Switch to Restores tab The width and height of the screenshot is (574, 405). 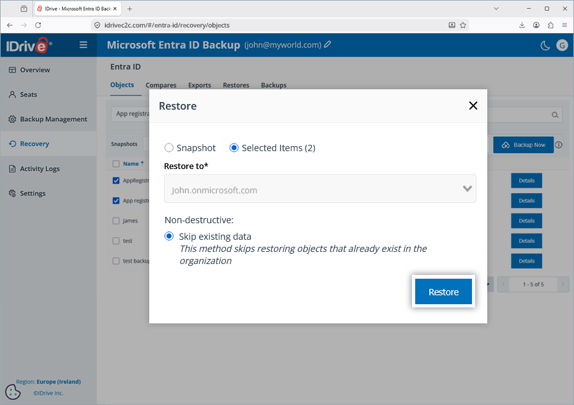236,85
